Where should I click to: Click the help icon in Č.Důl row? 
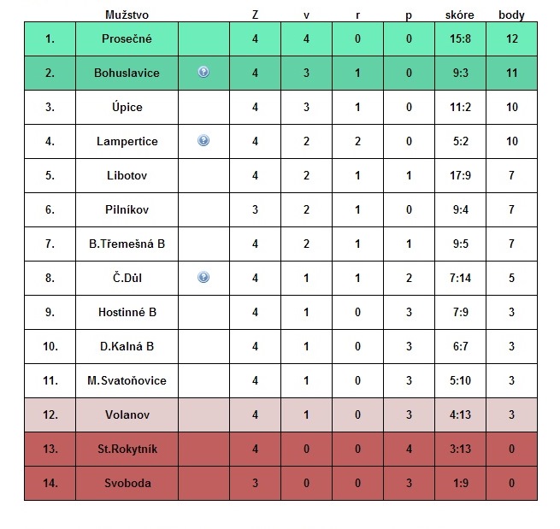pos(203,278)
